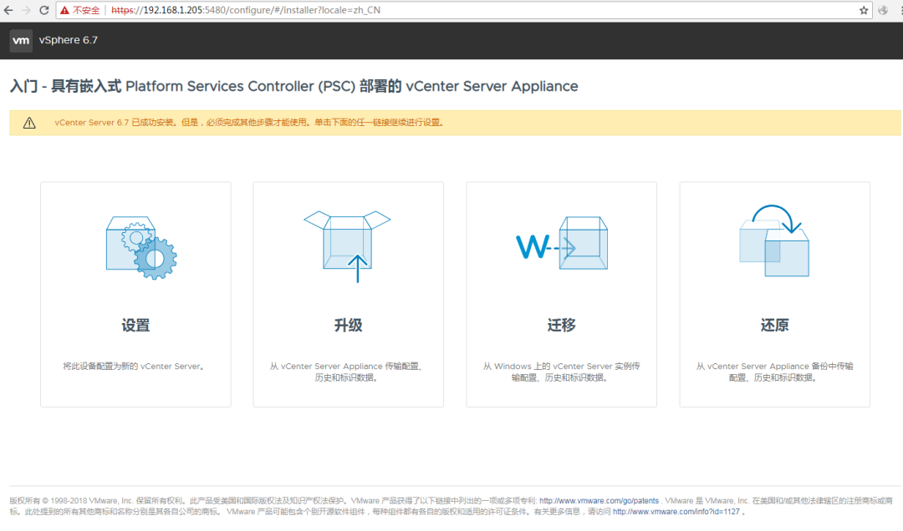This screenshot has height=531, width=903.
Task: Click the VMware vm logo
Action: point(21,40)
